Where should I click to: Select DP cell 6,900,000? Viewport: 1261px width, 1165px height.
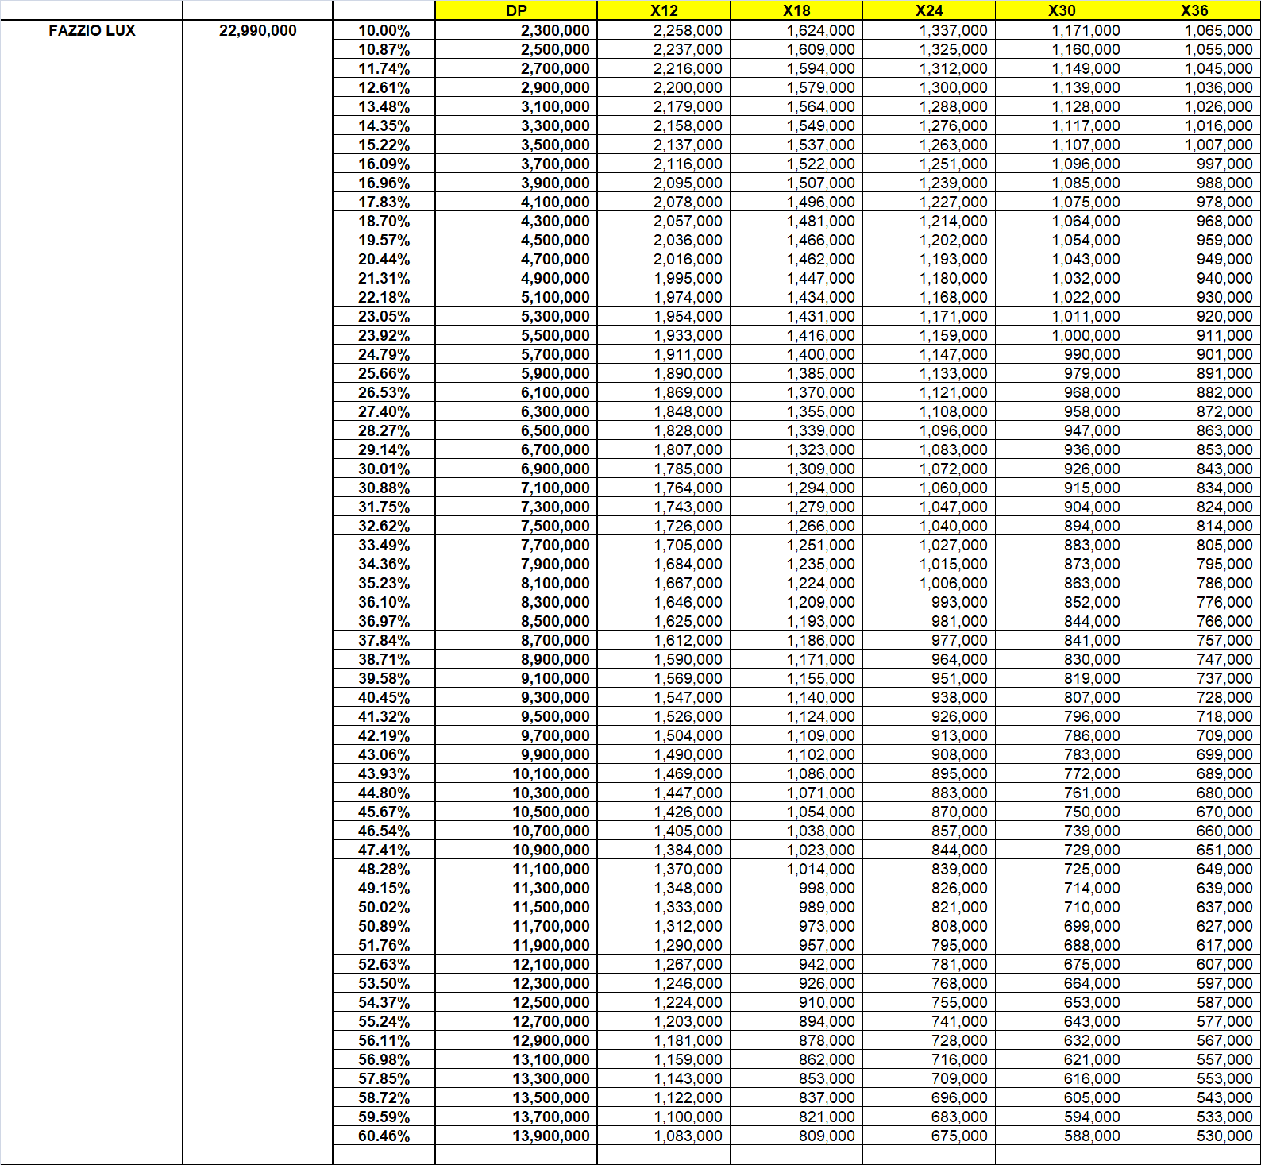516,469
